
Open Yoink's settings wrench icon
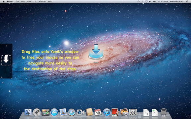[x=1, y=77]
